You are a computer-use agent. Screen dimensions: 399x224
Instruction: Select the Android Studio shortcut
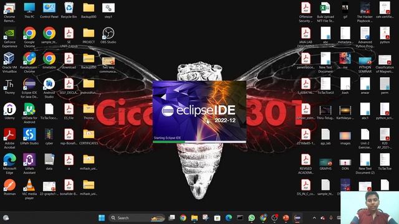pos(49,88)
